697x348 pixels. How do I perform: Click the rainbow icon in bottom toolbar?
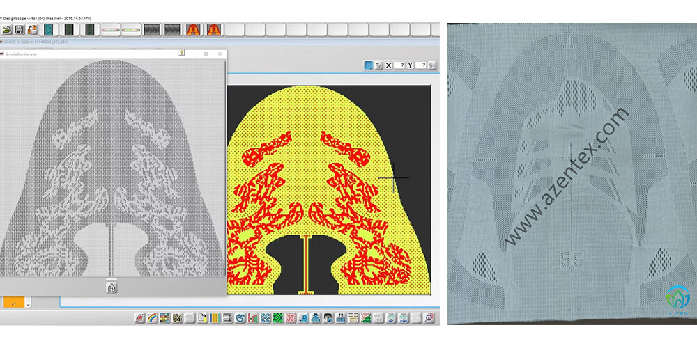152,318
